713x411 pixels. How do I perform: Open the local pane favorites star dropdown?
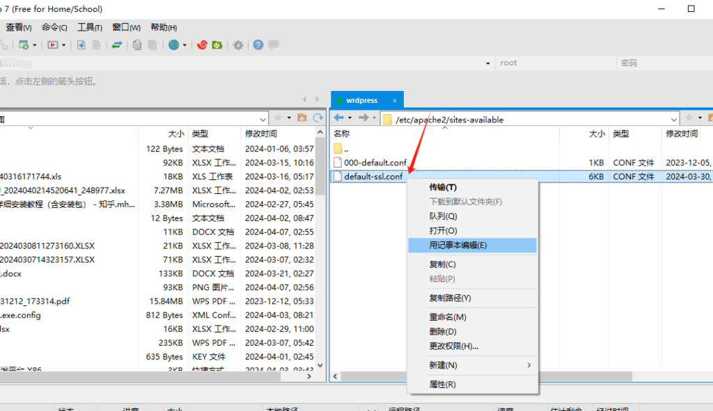tap(289, 118)
